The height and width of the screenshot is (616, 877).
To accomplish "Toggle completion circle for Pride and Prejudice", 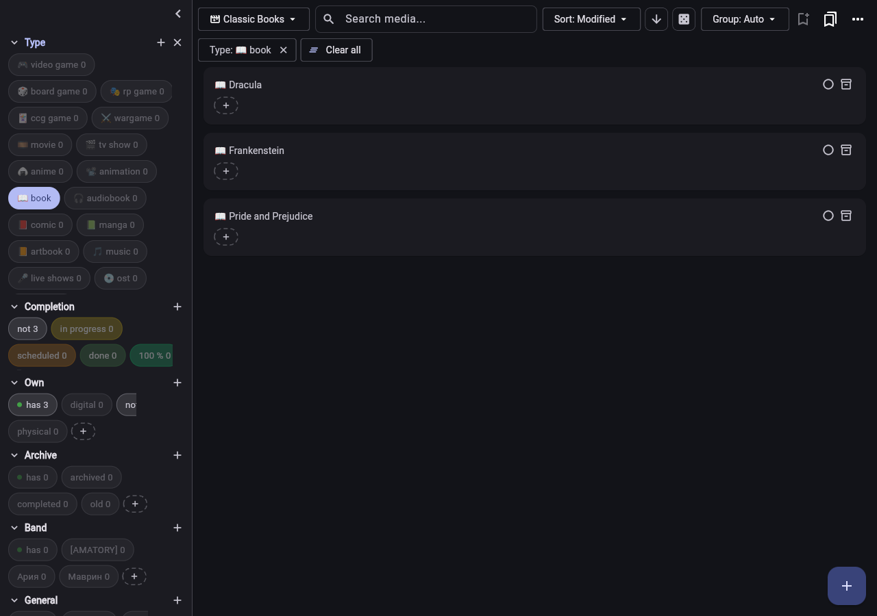I will [x=828, y=216].
